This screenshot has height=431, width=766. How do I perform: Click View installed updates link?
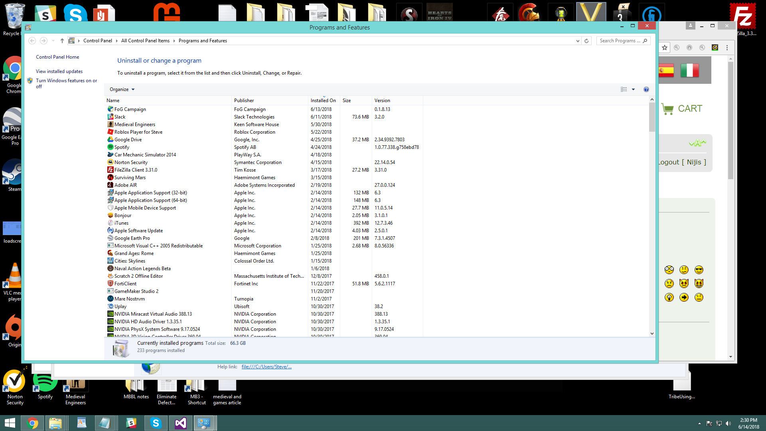coord(59,71)
